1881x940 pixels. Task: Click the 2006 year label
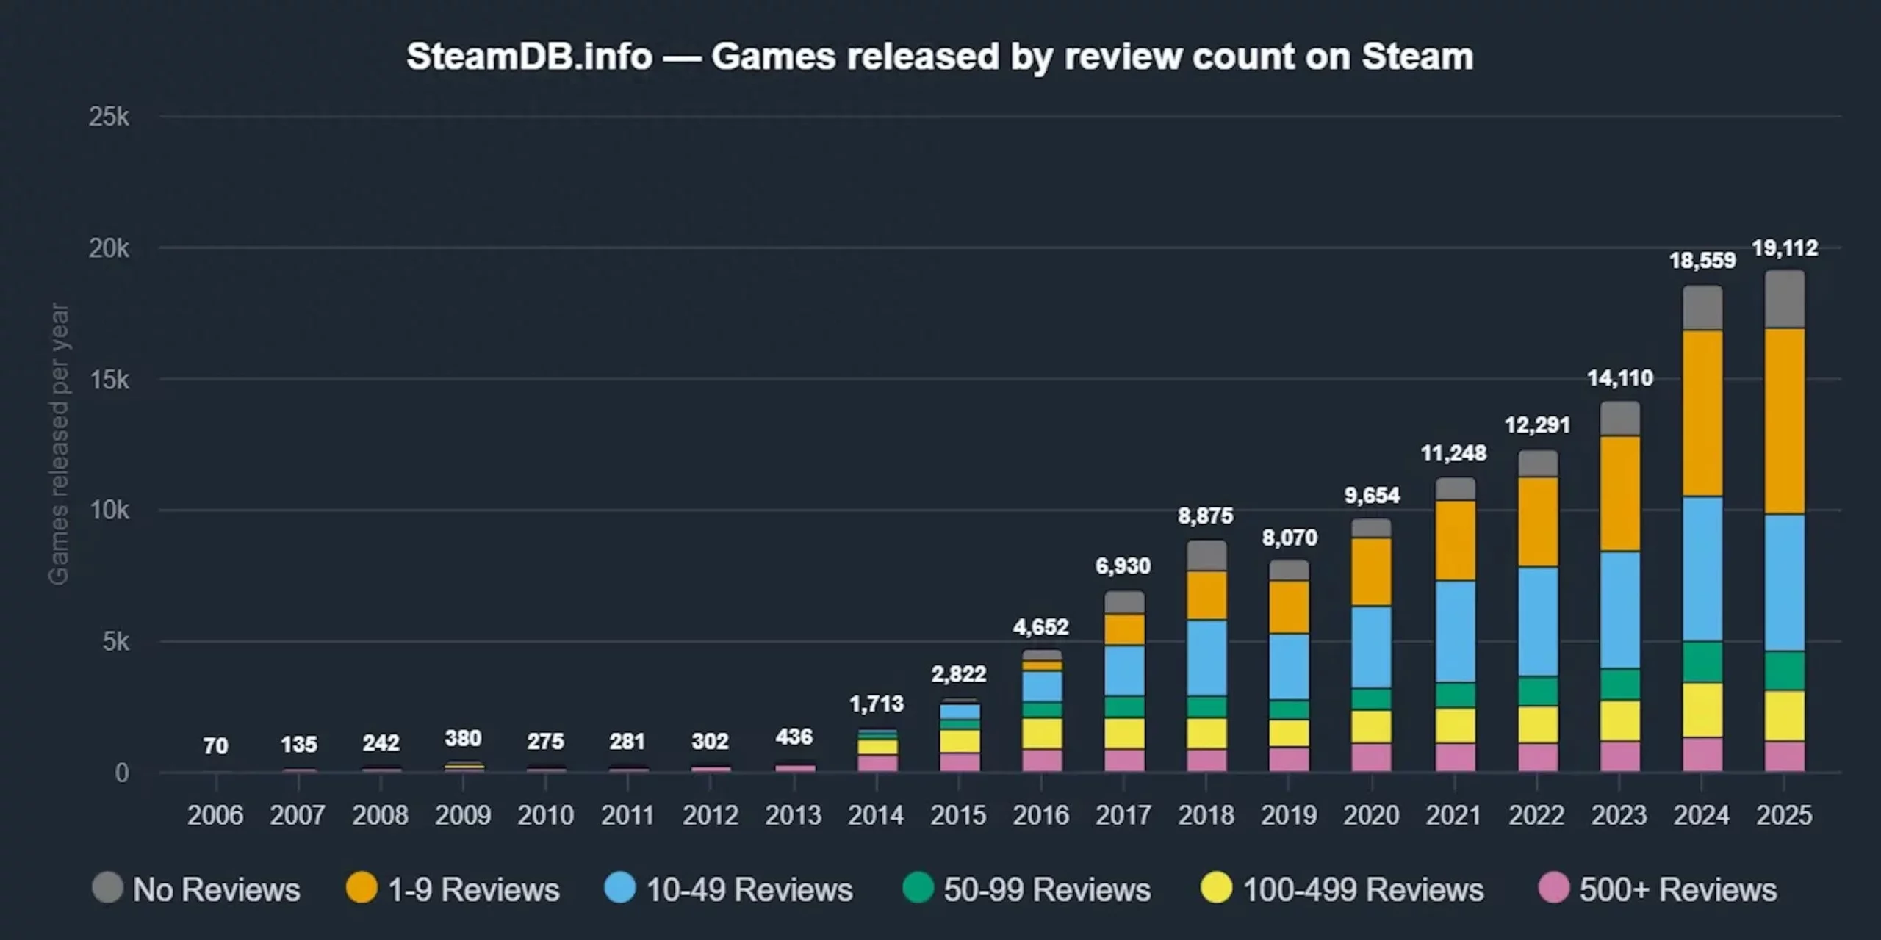tap(215, 815)
